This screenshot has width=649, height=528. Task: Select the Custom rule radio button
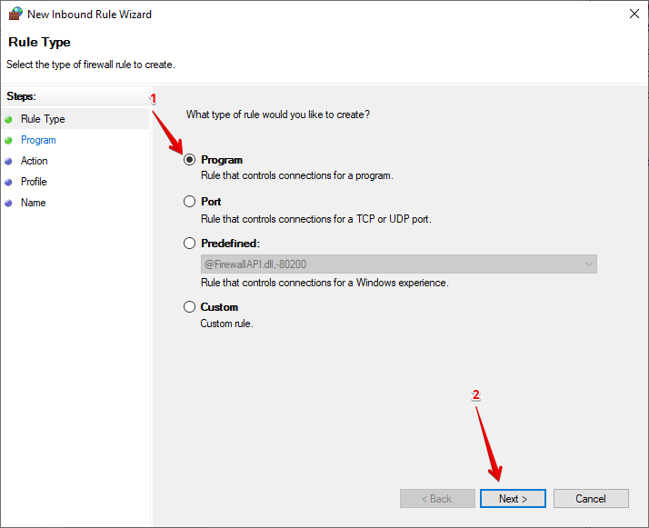point(189,307)
